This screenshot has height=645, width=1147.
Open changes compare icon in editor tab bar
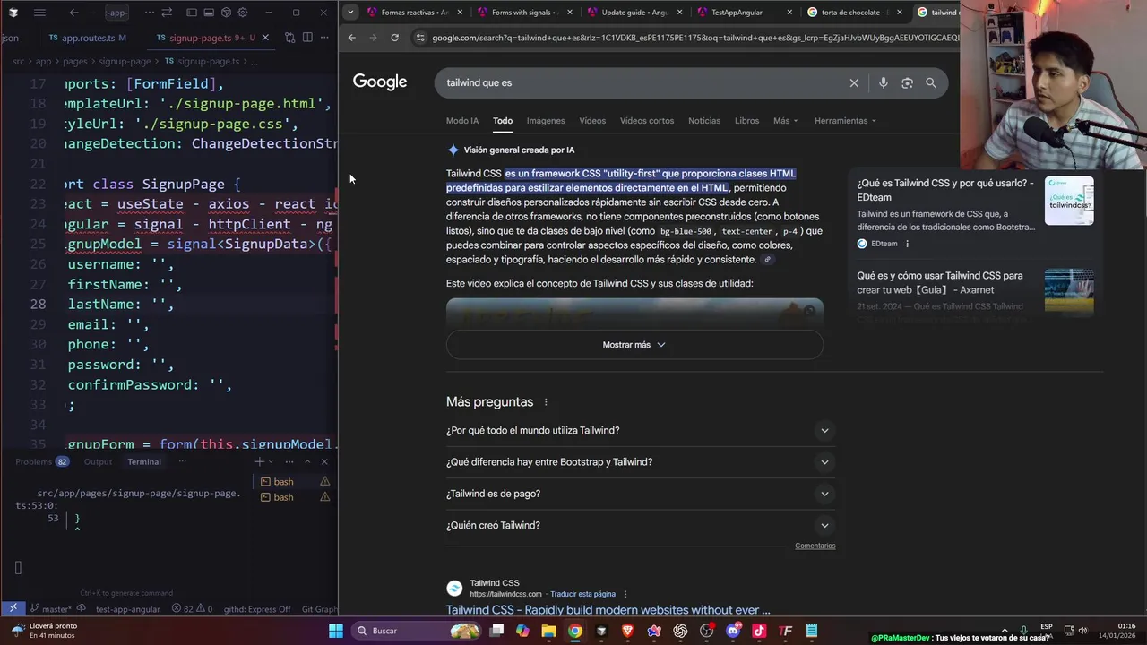click(289, 38)
